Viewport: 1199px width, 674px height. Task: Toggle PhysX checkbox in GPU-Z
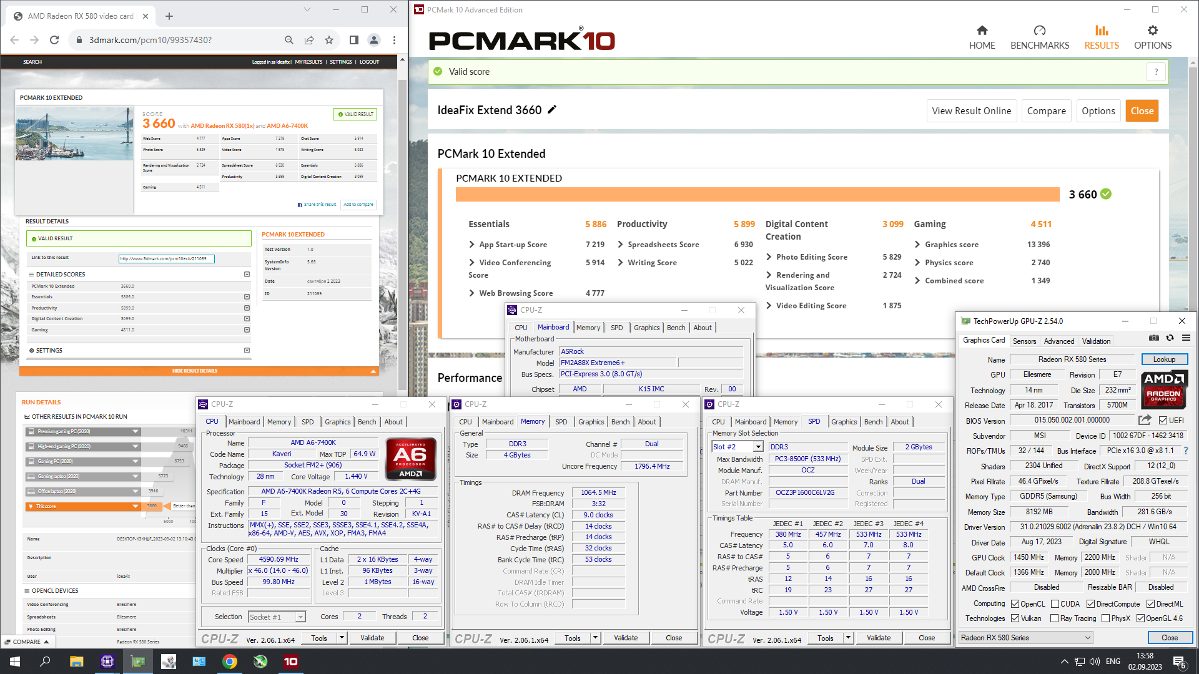coord(1106,618)
